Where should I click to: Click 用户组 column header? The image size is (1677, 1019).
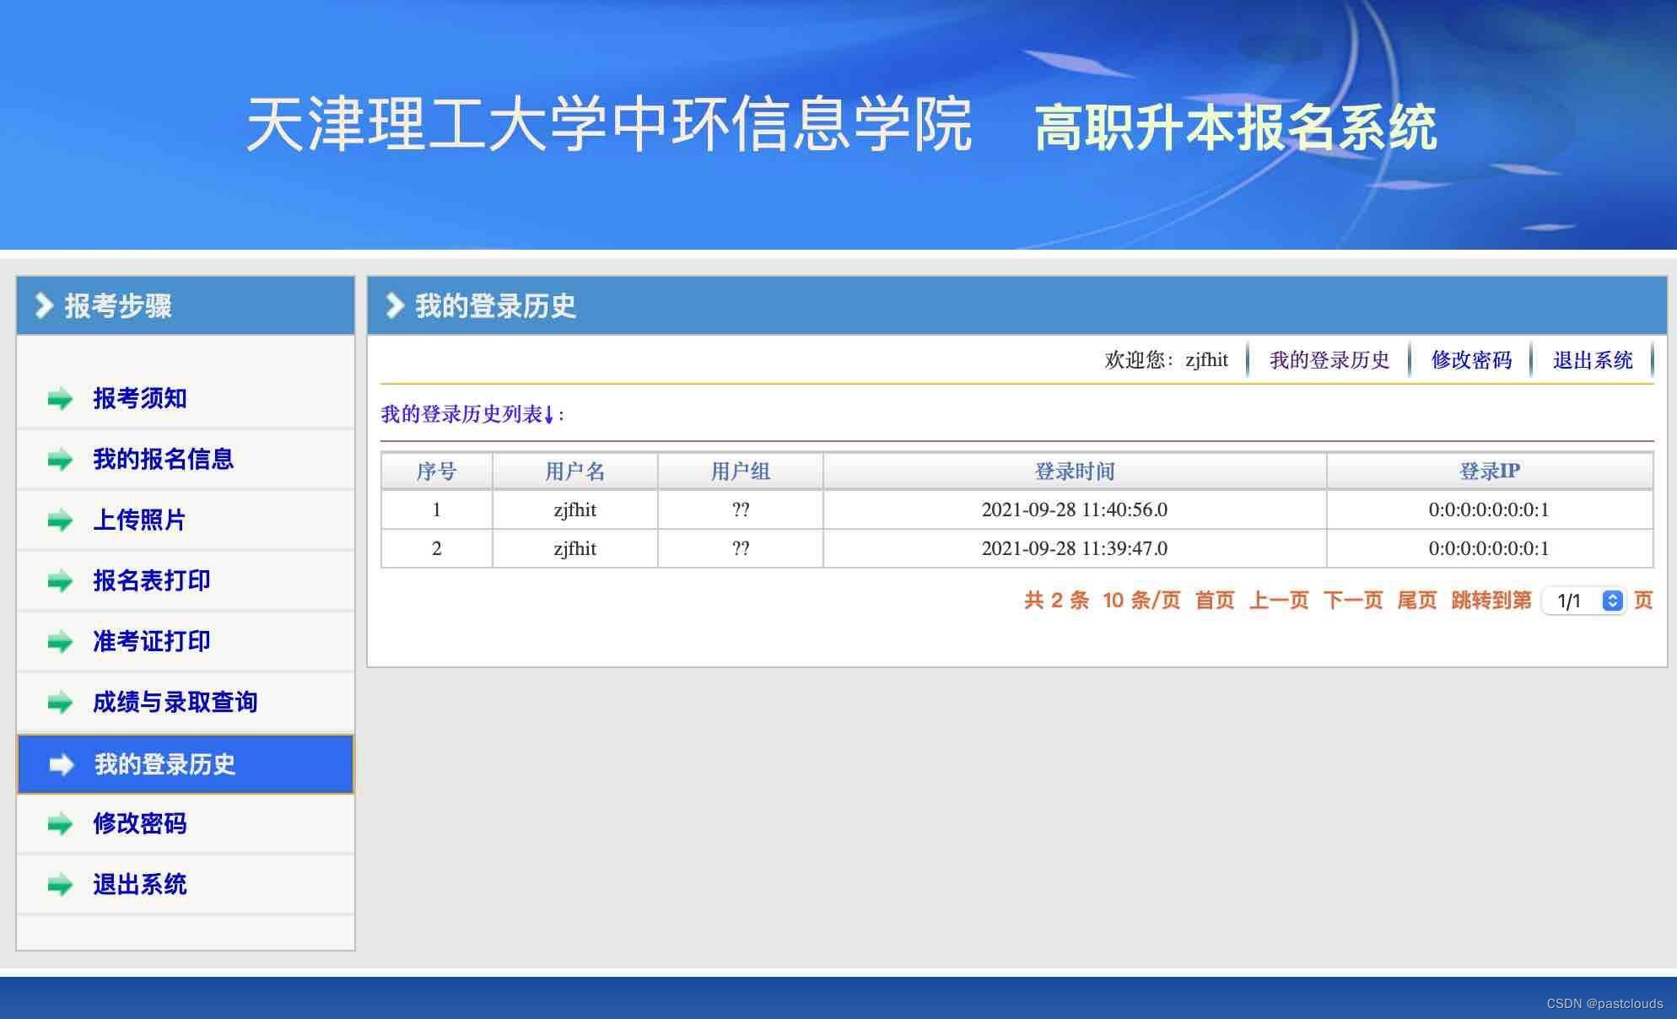click(x=740, y=471)
